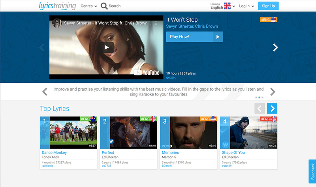Open the Perfect title link
316x187 pixels.
108,153
